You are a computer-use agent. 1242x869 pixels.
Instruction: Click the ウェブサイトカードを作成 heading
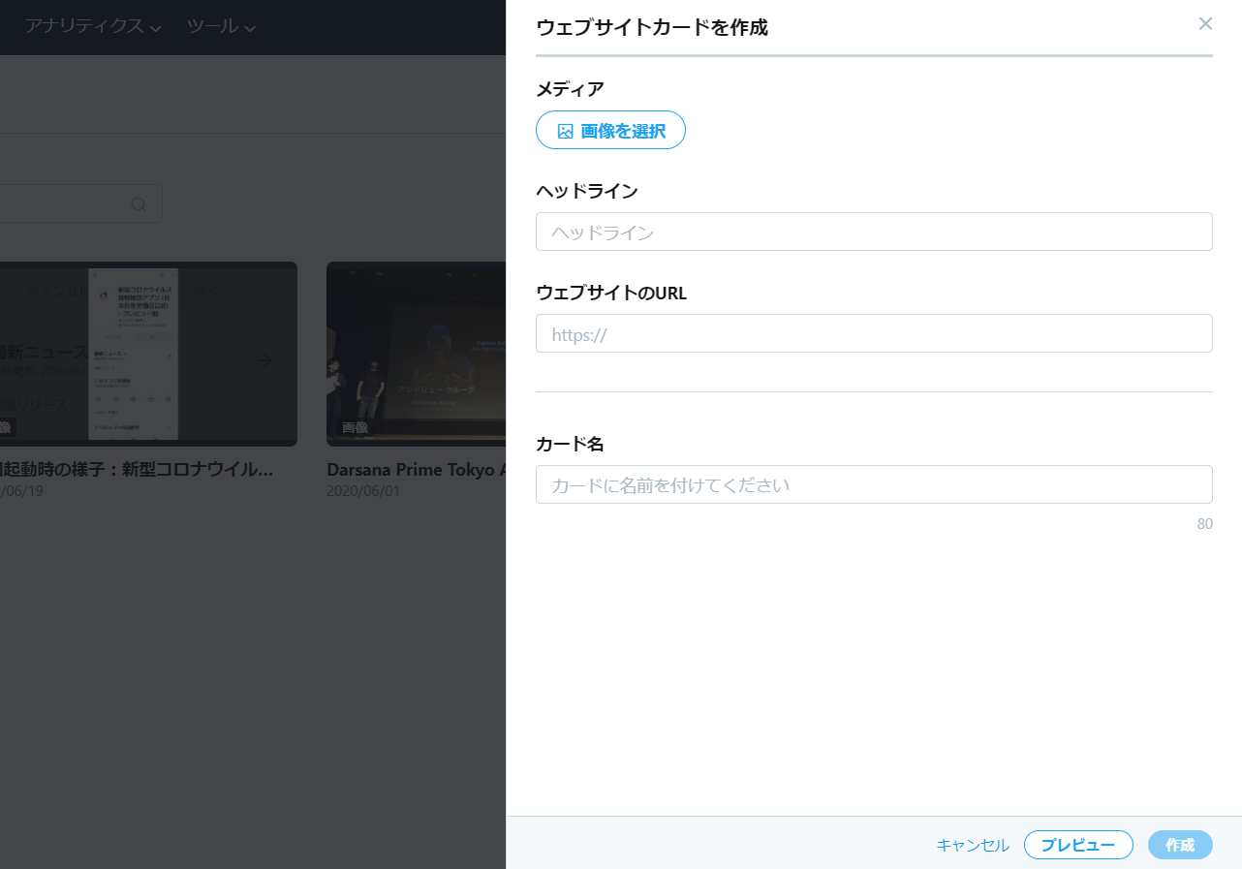coord(652,27)
